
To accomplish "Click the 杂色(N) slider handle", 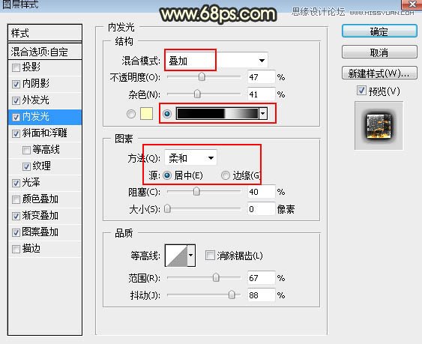I will click(x=197, y=94).
